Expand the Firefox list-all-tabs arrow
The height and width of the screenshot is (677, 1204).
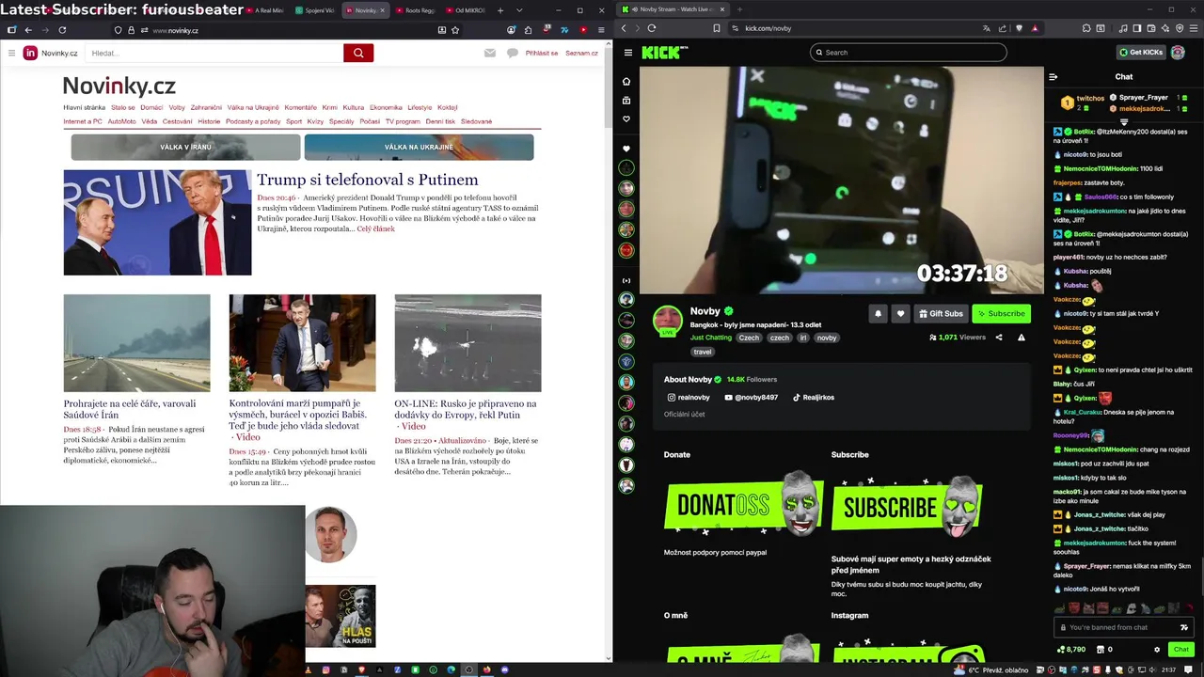tap(519, 10)
